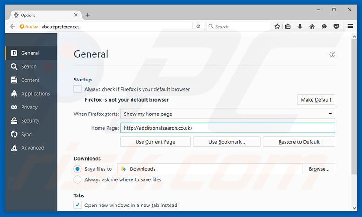Open a new tab with the plus button
Screen dimensions: 362x217
[x=88, y=15]
